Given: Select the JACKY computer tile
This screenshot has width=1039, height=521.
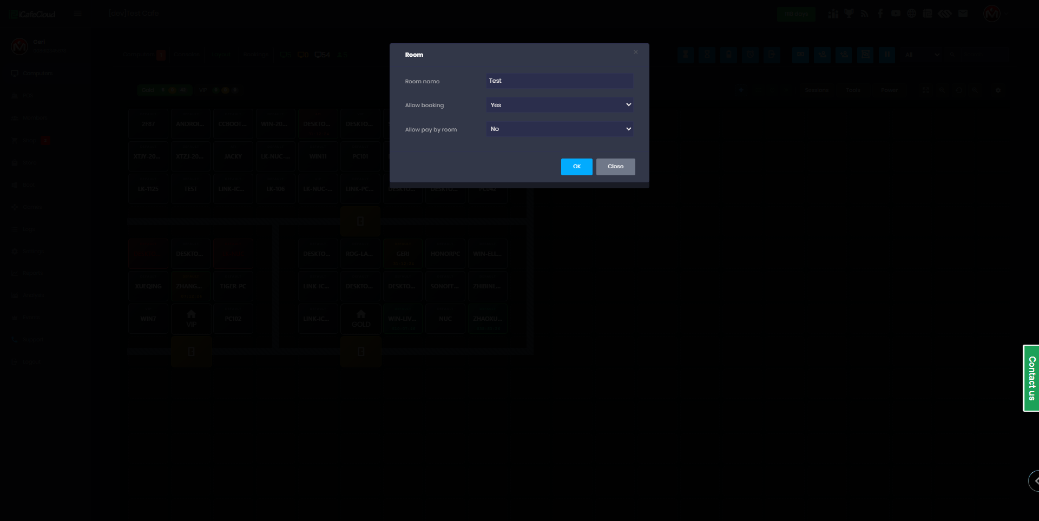Looking at the screenshot, I should (x=233, y=156).
